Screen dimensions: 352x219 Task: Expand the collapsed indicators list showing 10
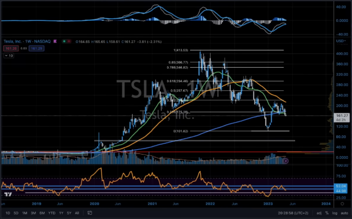[x=9, y=56]
